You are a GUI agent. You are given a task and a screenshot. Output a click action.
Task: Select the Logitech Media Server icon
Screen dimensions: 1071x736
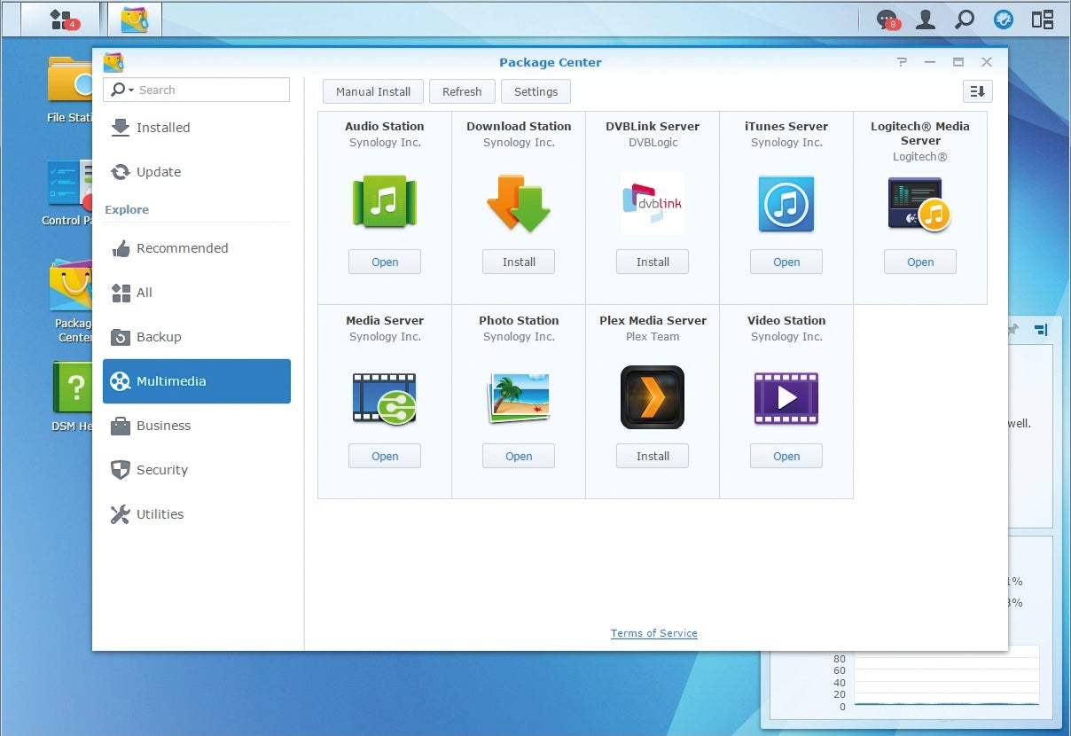[919, 204]
